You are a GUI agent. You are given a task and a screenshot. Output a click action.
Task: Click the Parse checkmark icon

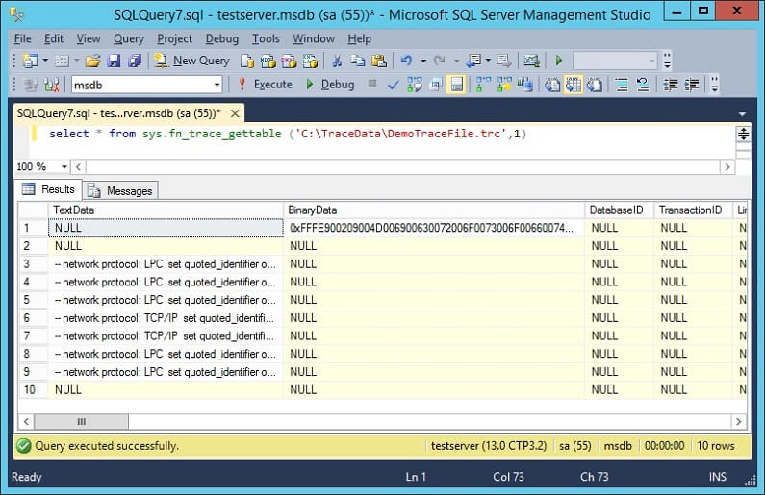click(x=393, y=86)
